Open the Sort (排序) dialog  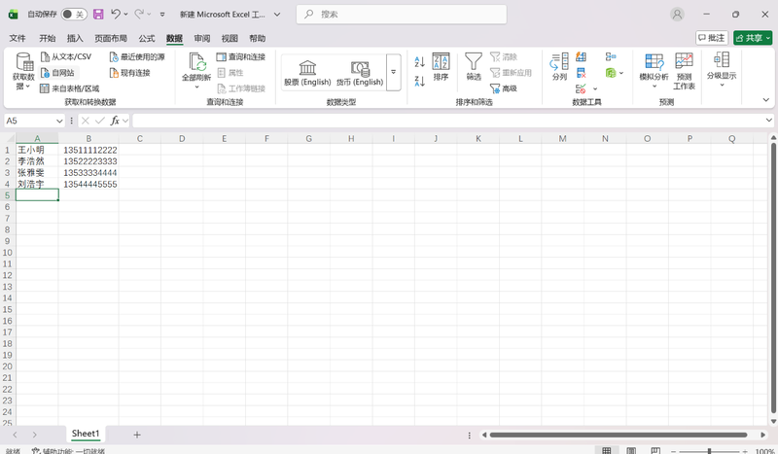coord(441,66)
